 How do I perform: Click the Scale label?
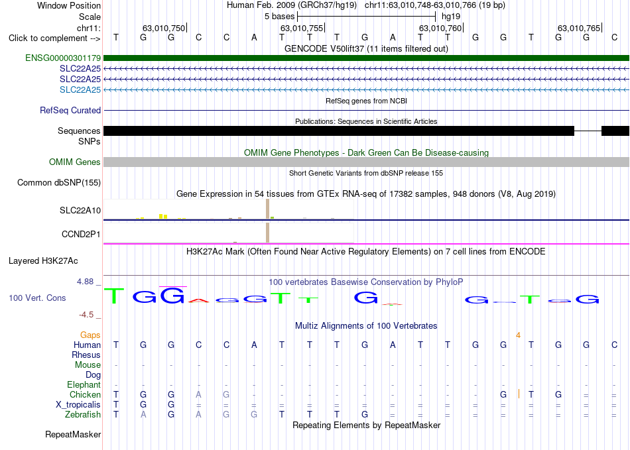[x=90, y=17]
